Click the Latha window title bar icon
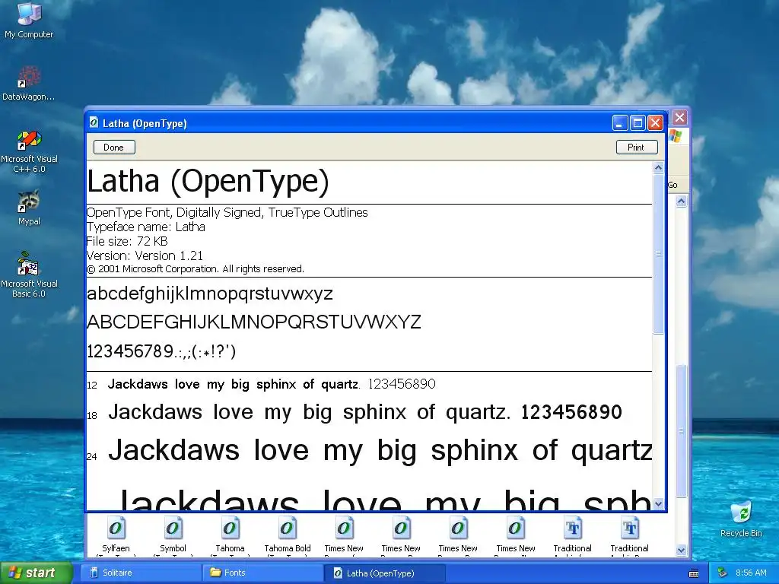The image size is (779, 584). [x=94, y=122]
